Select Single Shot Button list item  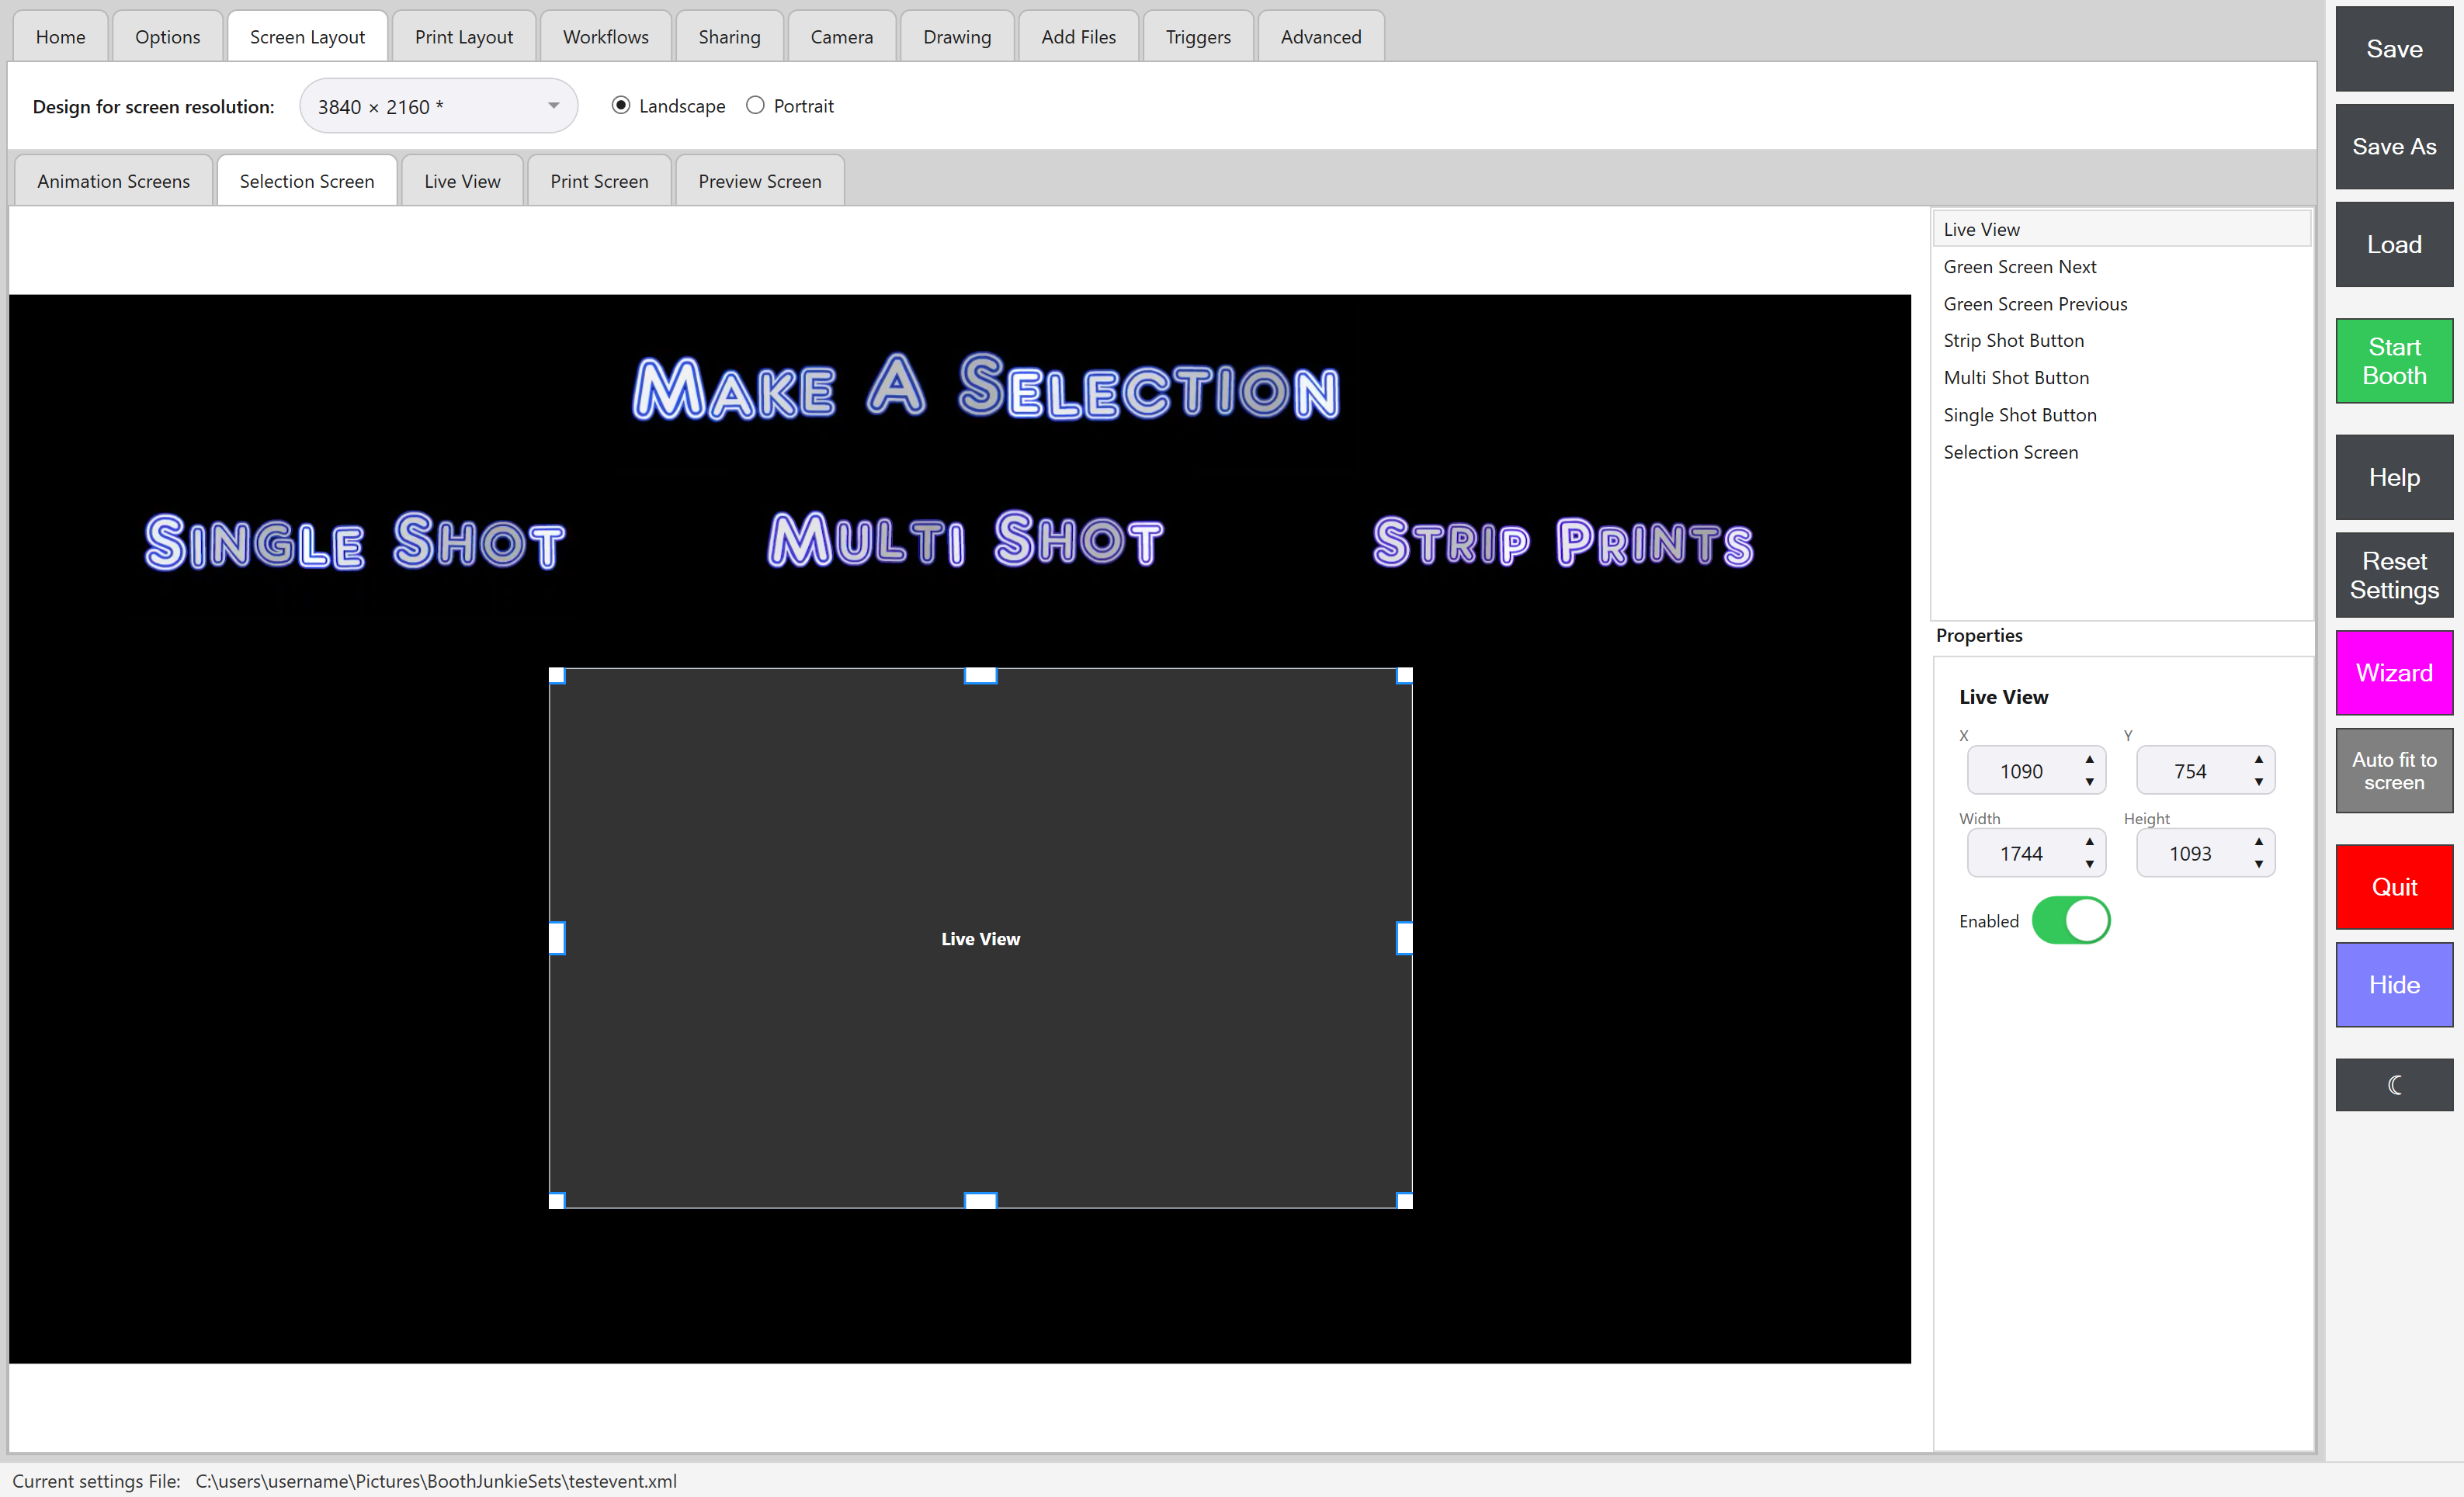(2120, 414)
